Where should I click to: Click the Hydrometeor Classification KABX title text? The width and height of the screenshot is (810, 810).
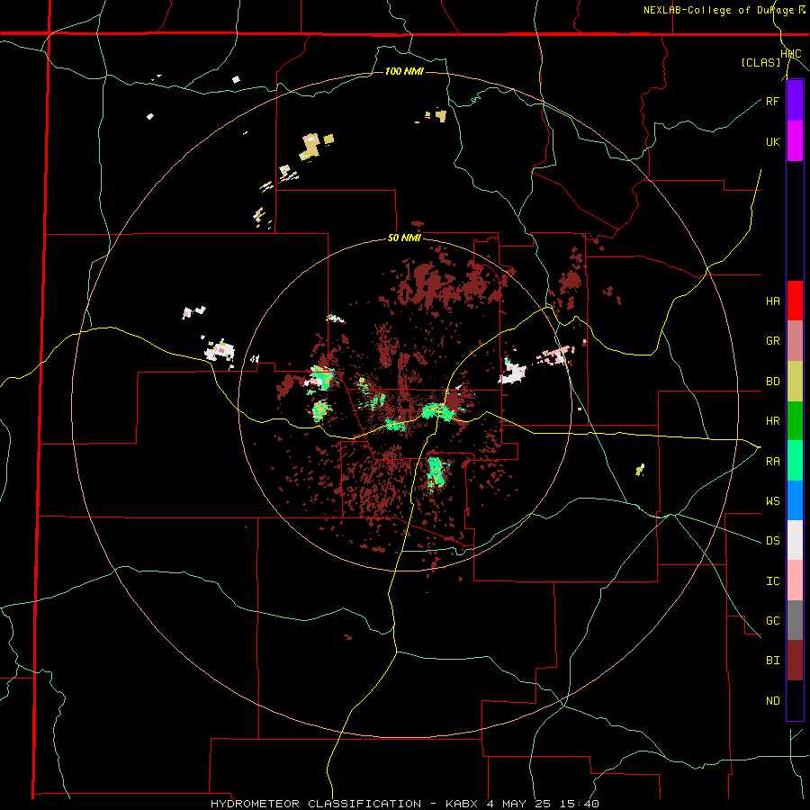(x=404, y=804)
